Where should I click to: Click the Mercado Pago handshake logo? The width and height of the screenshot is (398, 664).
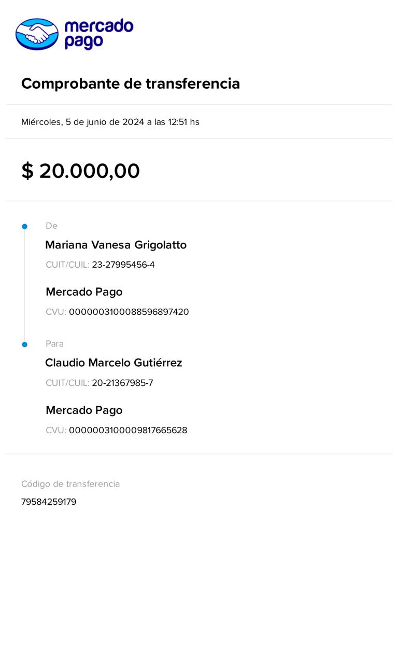point(37,34)
